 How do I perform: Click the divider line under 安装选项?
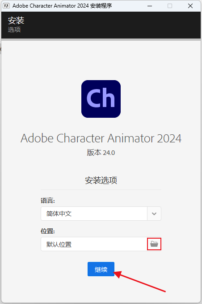point(101,189)
